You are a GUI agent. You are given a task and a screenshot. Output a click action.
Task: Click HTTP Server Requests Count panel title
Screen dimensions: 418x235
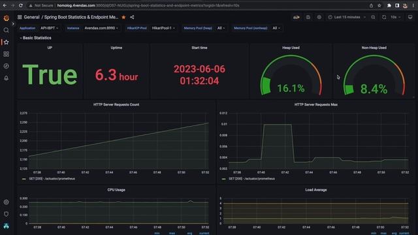point(116,104)
